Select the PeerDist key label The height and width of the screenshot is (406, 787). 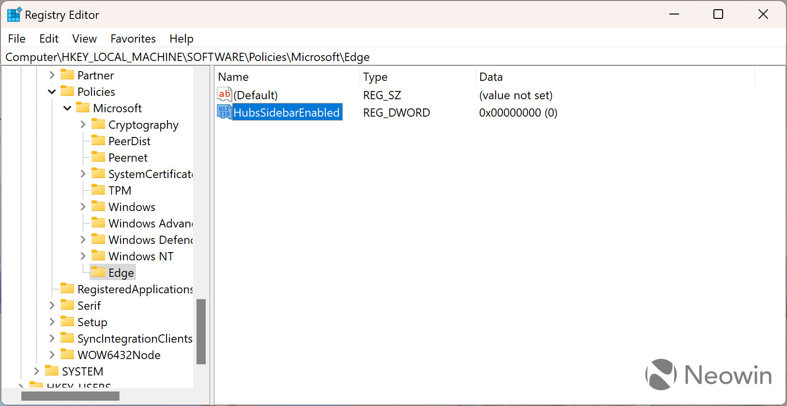tap(129, 141)
